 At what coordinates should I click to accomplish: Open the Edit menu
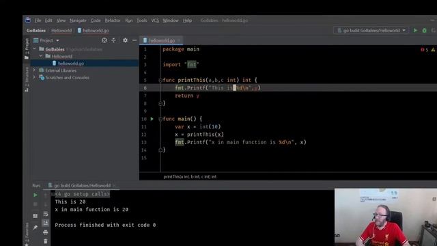click(x=48, y=20)
